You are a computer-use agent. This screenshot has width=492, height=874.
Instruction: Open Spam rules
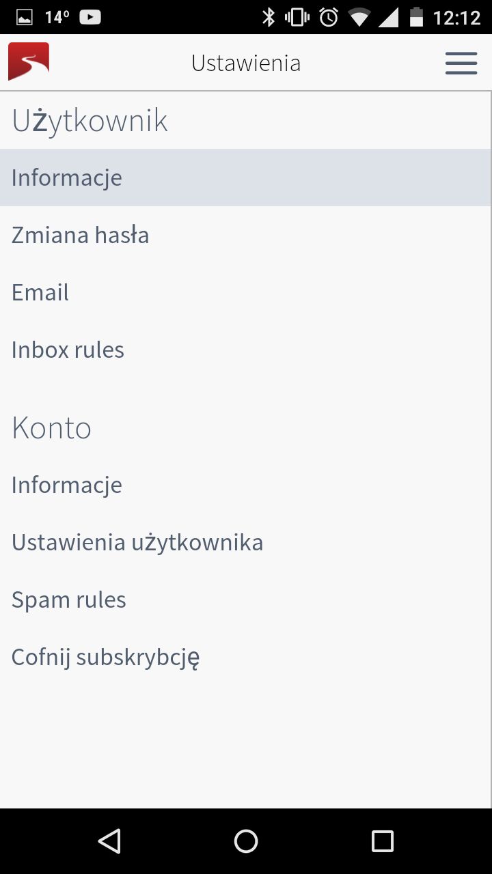tap(245, 600)
